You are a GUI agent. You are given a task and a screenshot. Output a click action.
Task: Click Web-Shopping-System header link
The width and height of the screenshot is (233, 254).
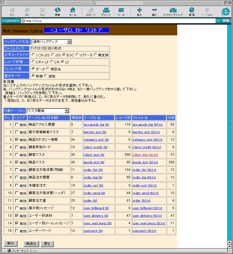23,31
